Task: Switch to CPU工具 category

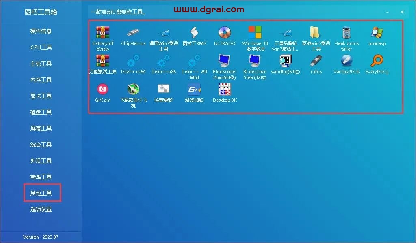Action: pyautogui.click(x=41, y=47)
